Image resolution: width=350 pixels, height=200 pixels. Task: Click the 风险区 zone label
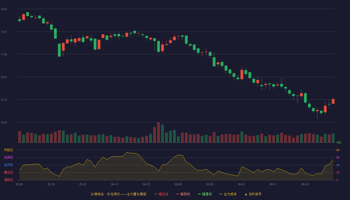pyautogui.click(x=8, y=150)
